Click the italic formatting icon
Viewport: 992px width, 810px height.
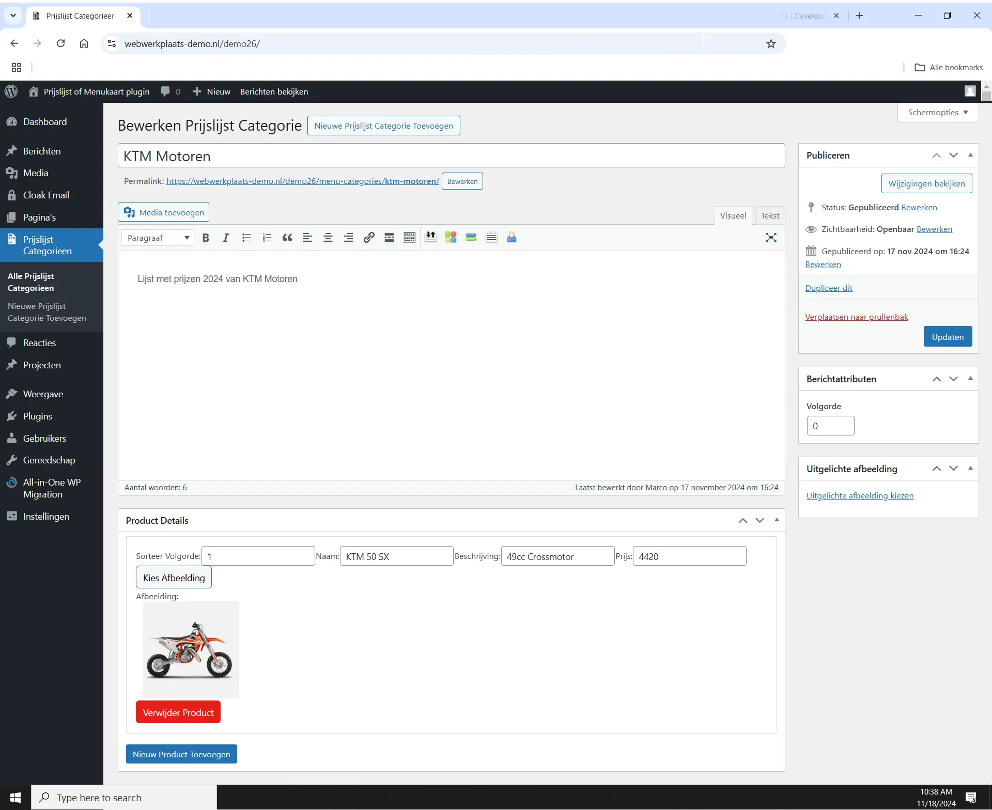[x=225, y=237]
